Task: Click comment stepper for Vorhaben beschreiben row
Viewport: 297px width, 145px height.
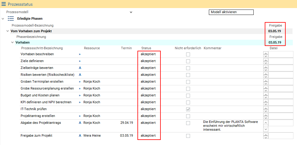Action: (x=266, y=54)
